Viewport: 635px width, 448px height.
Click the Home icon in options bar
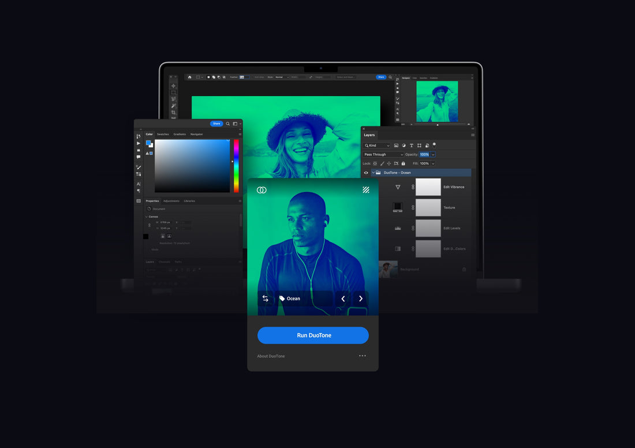coord(189,77)
